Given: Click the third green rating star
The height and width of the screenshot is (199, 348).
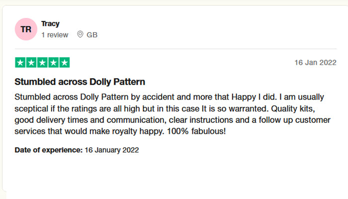Looking at the screenshot, I should [x=42, y=63].
